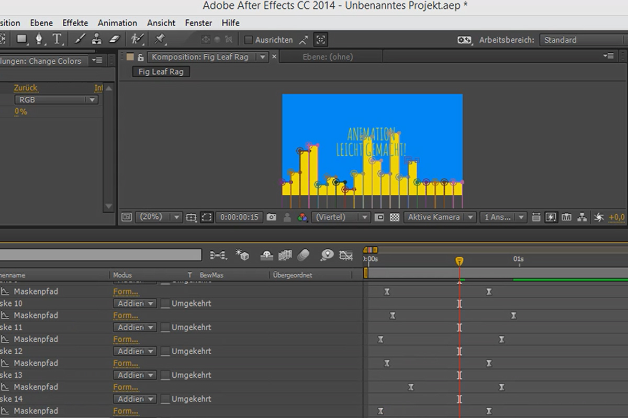Open the Ansicht menu

[161, 23]
